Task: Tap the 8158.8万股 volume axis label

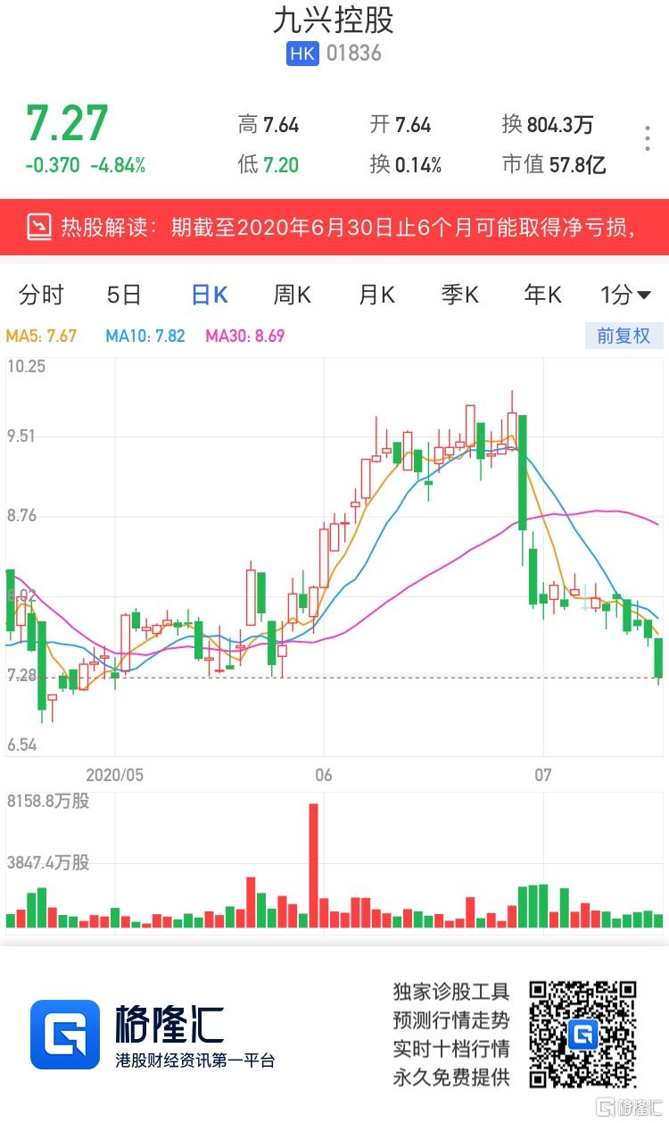Action: [48, 801]
